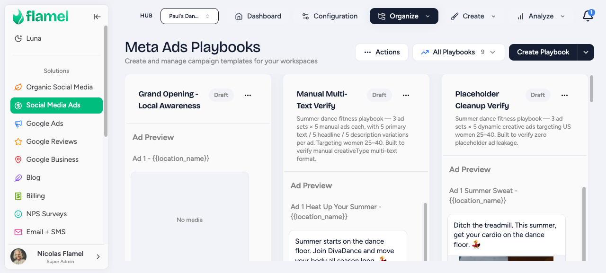The image size is (606, 273).
Task: Click the Social Media Ads dollar icon
Action: click(18, 106)
